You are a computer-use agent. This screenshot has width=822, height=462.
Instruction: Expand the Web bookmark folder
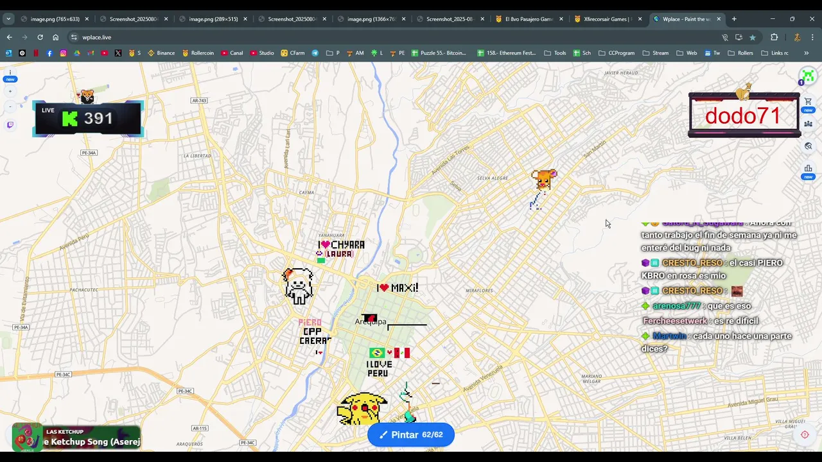(686, 53)
